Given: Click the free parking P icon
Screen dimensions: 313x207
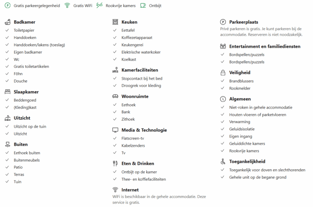Looking at the screenshot, I should (7, 6).
